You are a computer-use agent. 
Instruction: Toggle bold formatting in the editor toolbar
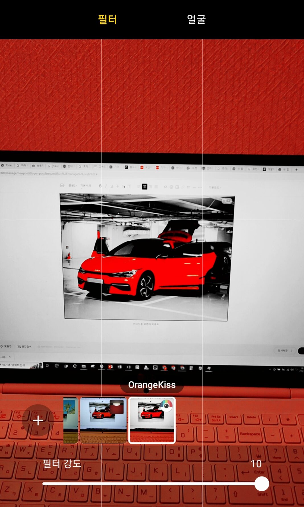pyautogui.click(x=100, y=186)
